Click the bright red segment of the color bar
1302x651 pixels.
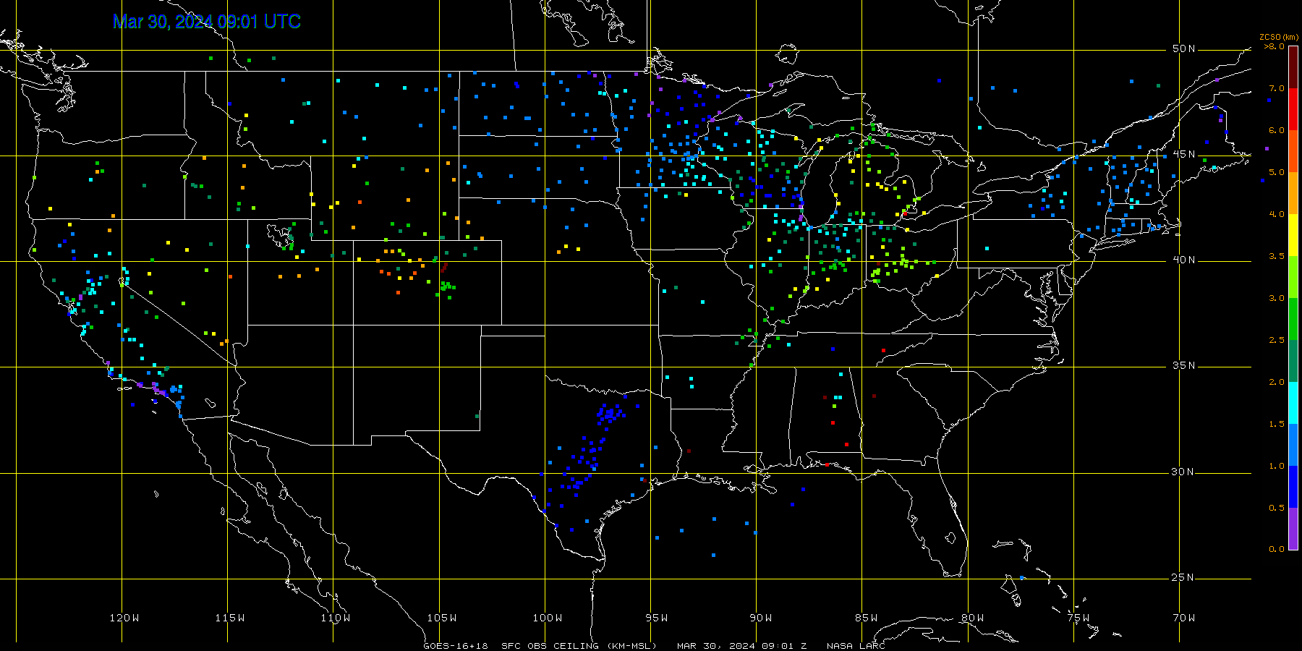pyautogui.click(x=1293, y=109)
